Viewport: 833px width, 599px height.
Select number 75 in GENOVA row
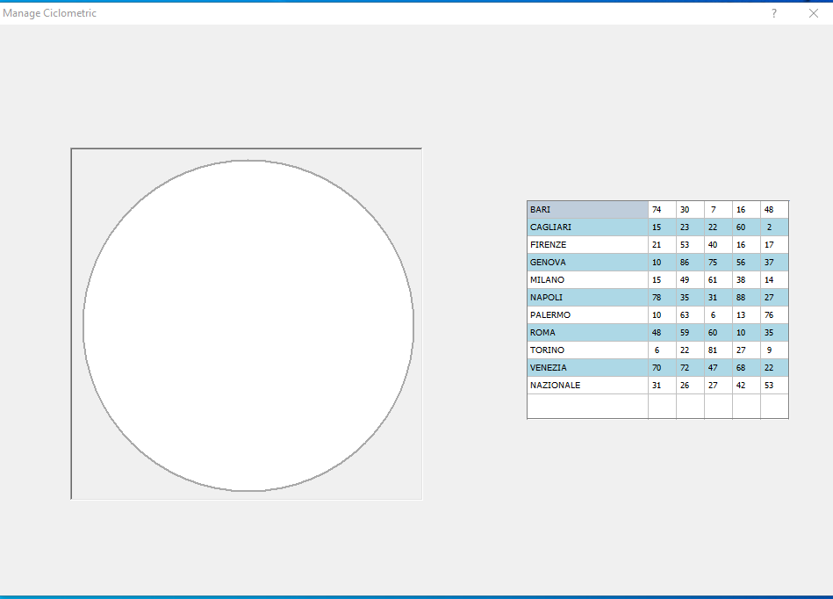pos(718,262)
